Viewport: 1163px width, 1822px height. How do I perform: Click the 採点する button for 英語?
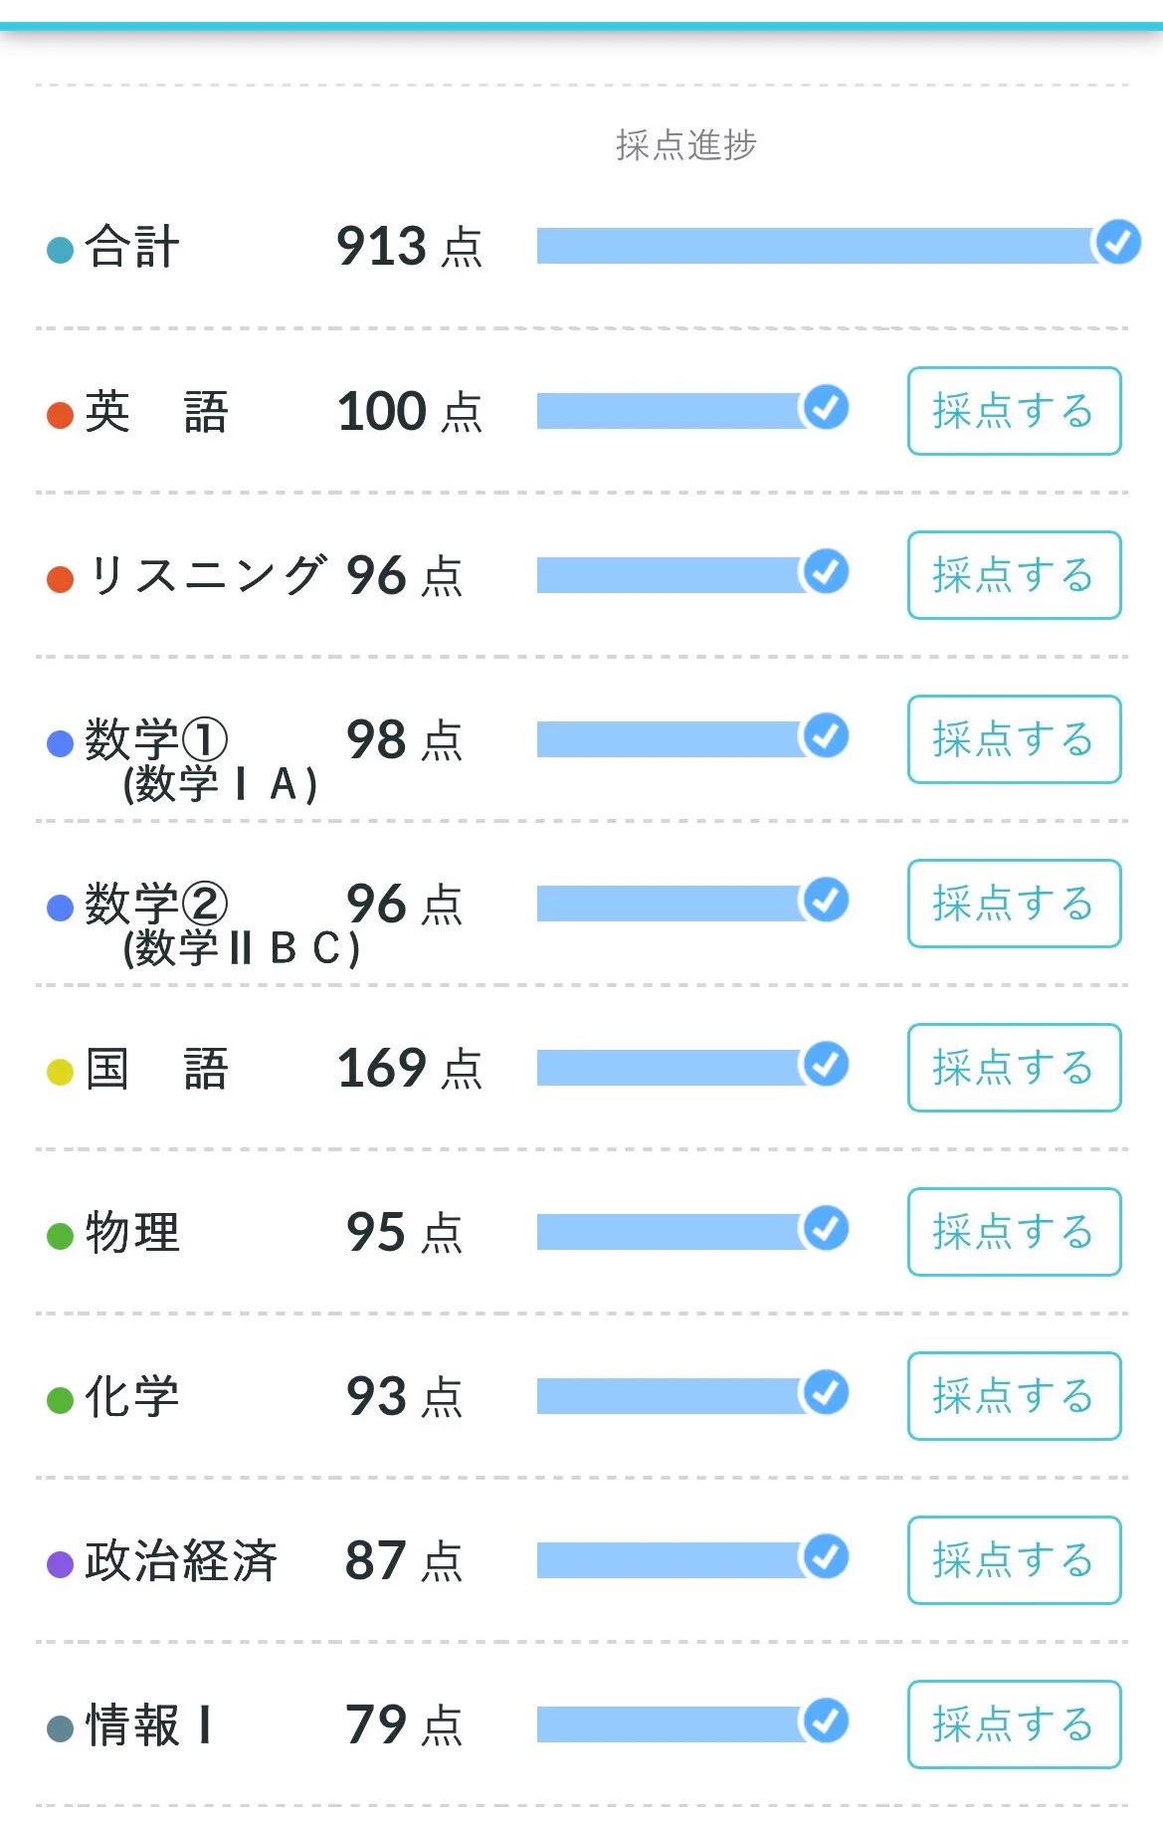(1014, 411)
